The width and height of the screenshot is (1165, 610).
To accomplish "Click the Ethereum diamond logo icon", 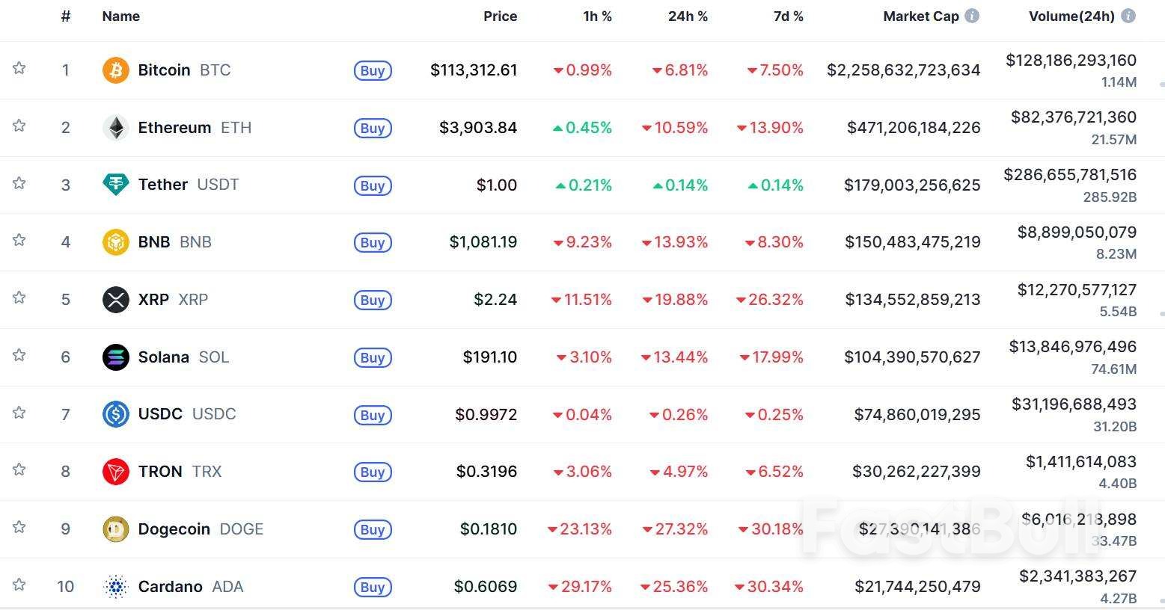I will [x=115, y=128].
